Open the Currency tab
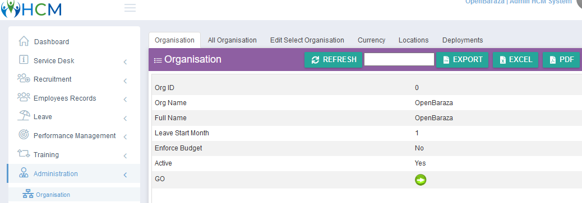This screenshot has width=582, height=203. [x=372, y=40]
